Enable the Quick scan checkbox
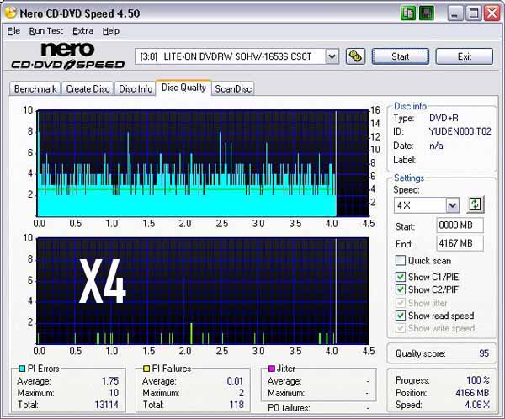 (401, 260)
